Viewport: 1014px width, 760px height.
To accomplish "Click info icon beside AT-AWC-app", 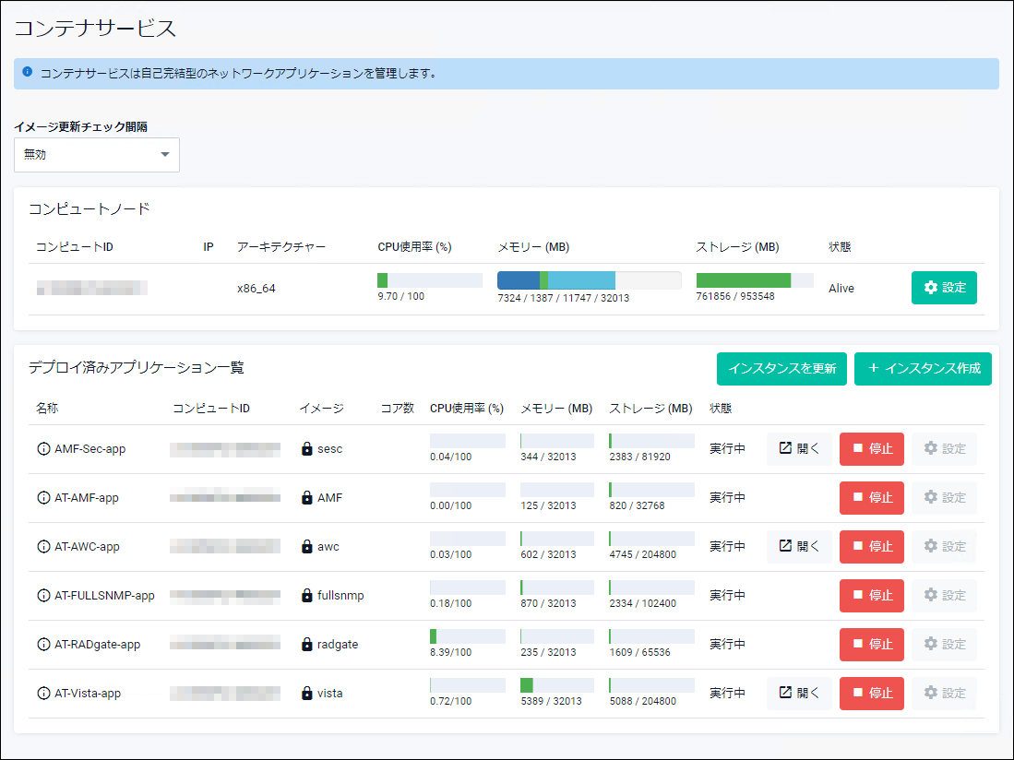I will tap(43, 547).
